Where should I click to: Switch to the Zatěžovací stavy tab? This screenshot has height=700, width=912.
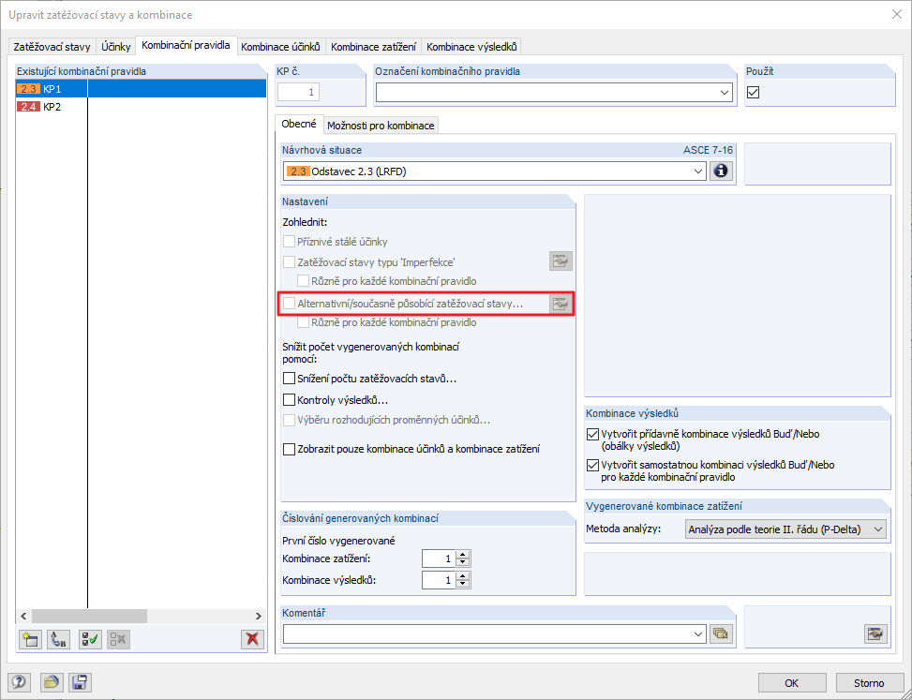coord(52,47)
